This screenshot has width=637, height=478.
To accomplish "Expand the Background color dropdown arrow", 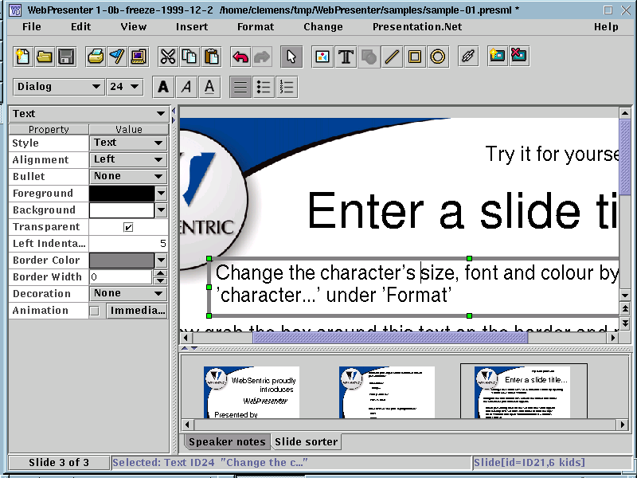I will pyautogui.click(x=162, y=210).
